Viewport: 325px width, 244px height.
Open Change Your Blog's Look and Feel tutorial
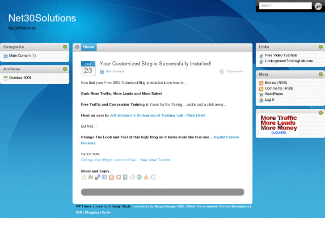click(126, 160)
